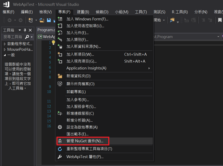Expand the MousePosHa... toolbox group
The width and height of the screenshot is (223, 166).
point(5,50)
